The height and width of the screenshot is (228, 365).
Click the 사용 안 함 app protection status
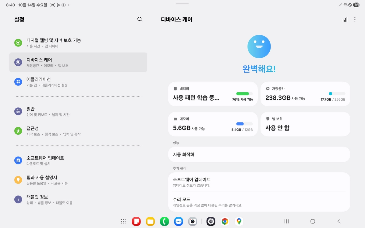click(277, 128)
